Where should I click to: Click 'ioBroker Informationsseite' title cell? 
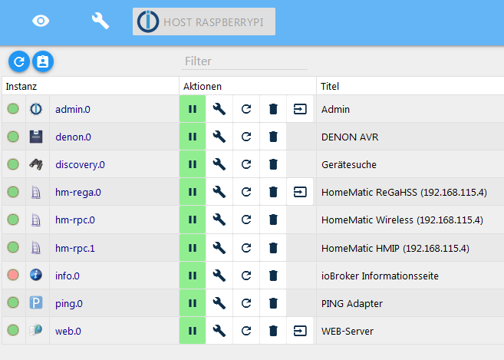click(410, 276)
